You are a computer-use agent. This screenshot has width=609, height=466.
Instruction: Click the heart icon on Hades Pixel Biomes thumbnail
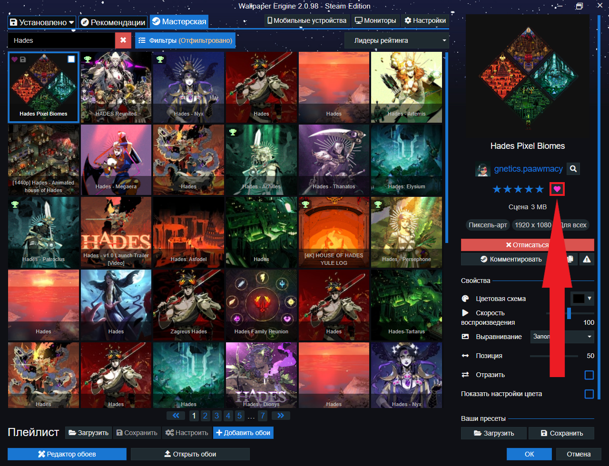[14, 59]
